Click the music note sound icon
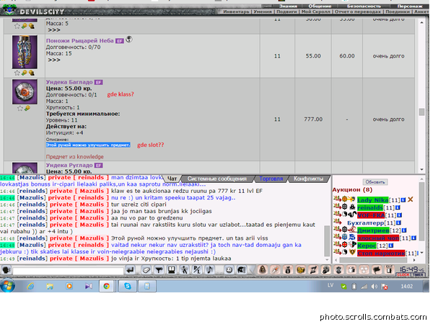 click(209, 270)
